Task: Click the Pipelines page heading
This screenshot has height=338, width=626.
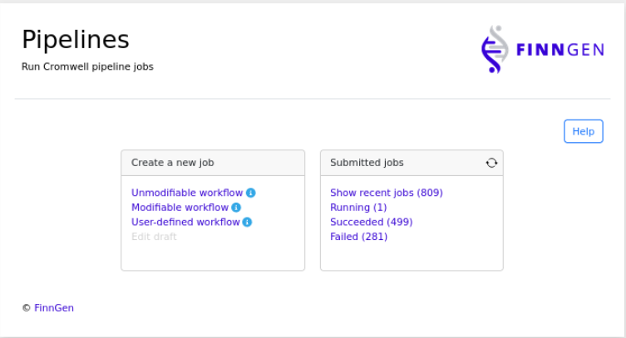Action: pos(76,39)
